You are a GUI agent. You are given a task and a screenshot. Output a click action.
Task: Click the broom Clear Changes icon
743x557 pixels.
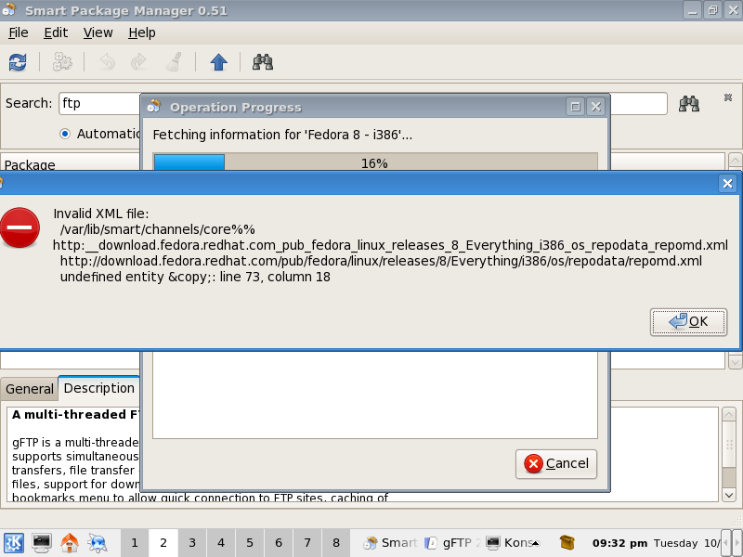(174, 62)
